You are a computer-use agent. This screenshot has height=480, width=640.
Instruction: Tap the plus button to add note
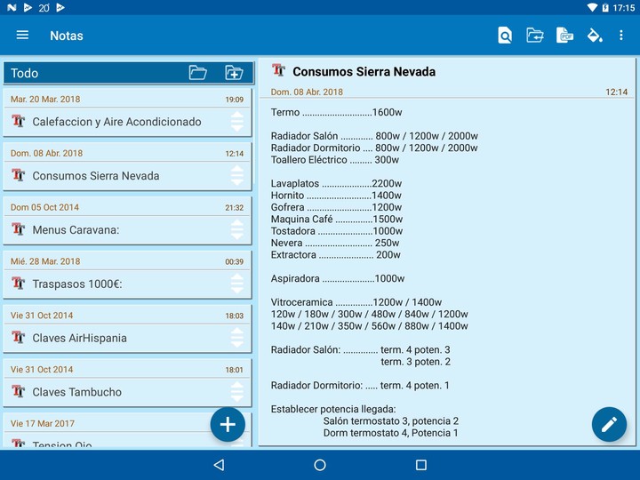tap(228, 425)
